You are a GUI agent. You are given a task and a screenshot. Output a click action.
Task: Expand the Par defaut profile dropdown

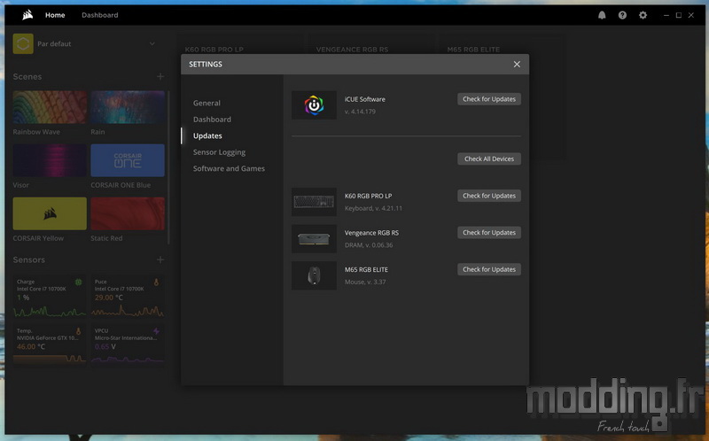point(152,43)
